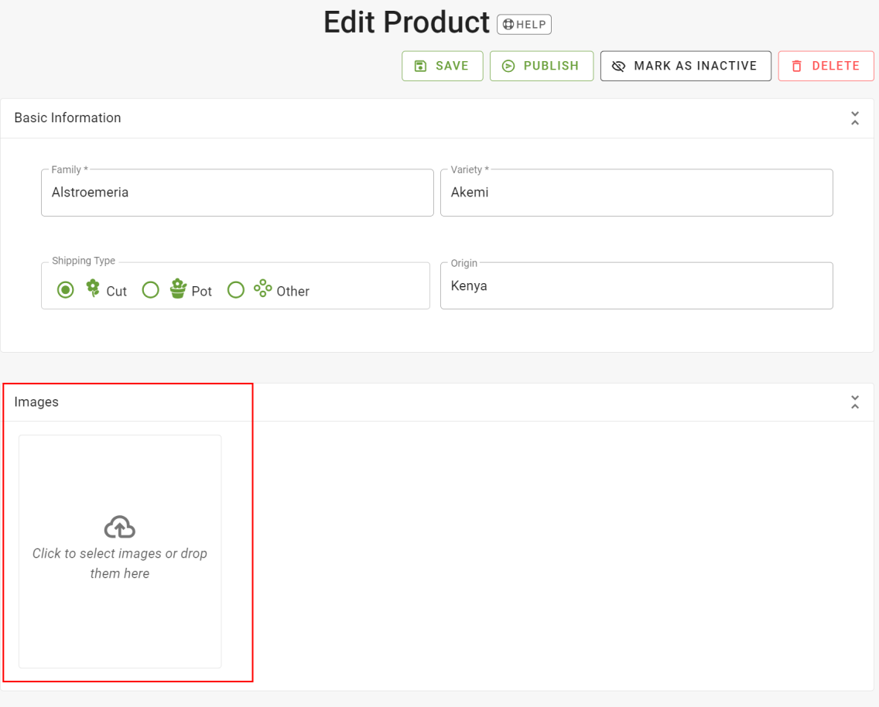This screenshot has height=707, width=879.
Task: Delete the product
Action: click(826, 66)
